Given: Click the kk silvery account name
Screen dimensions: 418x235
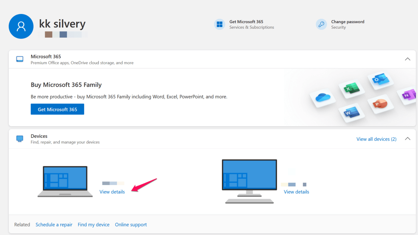Looking at the screenshot, I should pos(62,23).
